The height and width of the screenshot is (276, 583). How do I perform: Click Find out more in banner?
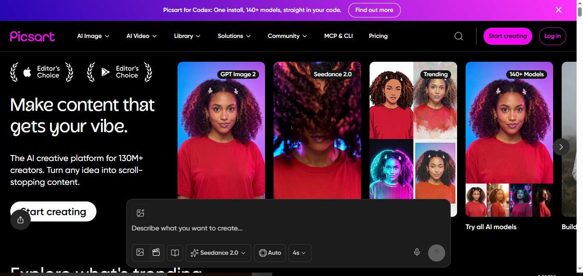374,10
